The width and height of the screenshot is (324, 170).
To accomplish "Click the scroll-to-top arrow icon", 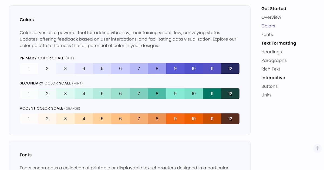I will point(318,148).
